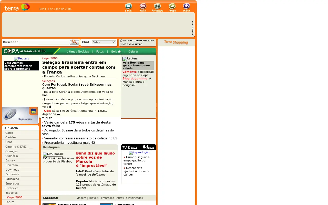Screen dimensions: 328x205
Task: Open the Terra Shopping logo
Action: 176,42
